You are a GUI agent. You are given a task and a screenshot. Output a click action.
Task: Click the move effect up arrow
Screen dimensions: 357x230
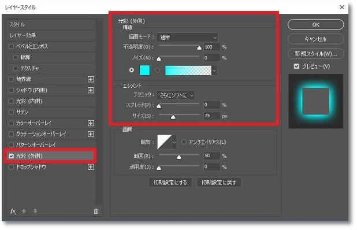point(24,212)
